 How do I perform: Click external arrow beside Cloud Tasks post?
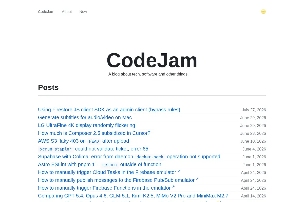(179, 171)
